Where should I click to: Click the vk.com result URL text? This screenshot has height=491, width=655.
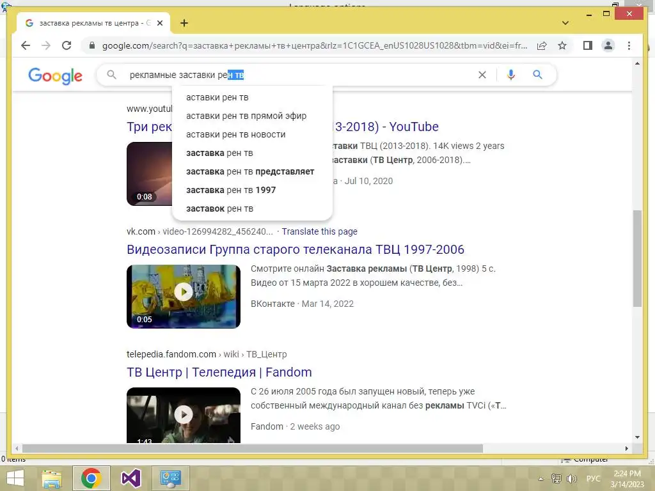[x=200, y=231]
